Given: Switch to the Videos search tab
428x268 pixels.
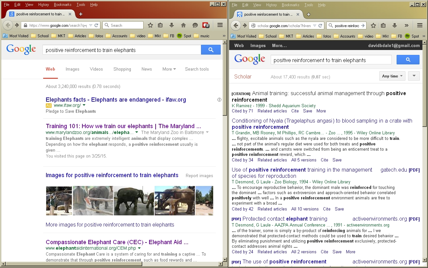Looking at the screenshot, I should pos(96,69).
